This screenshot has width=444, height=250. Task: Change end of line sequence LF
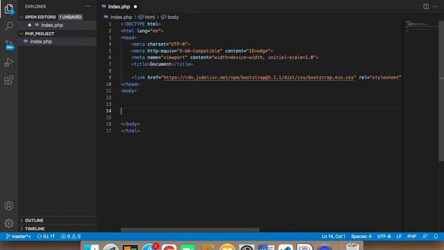pyautogui.click(x=399, y=236)
